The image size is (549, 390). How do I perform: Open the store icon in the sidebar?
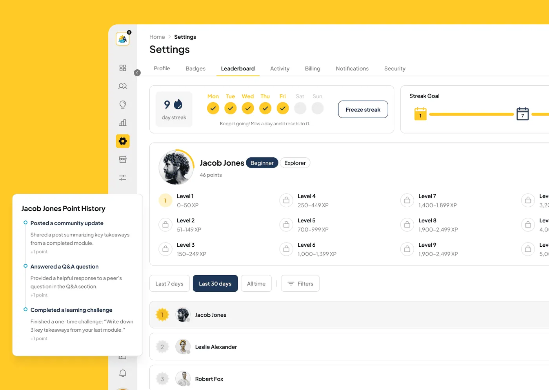click(x=123, y=159)
